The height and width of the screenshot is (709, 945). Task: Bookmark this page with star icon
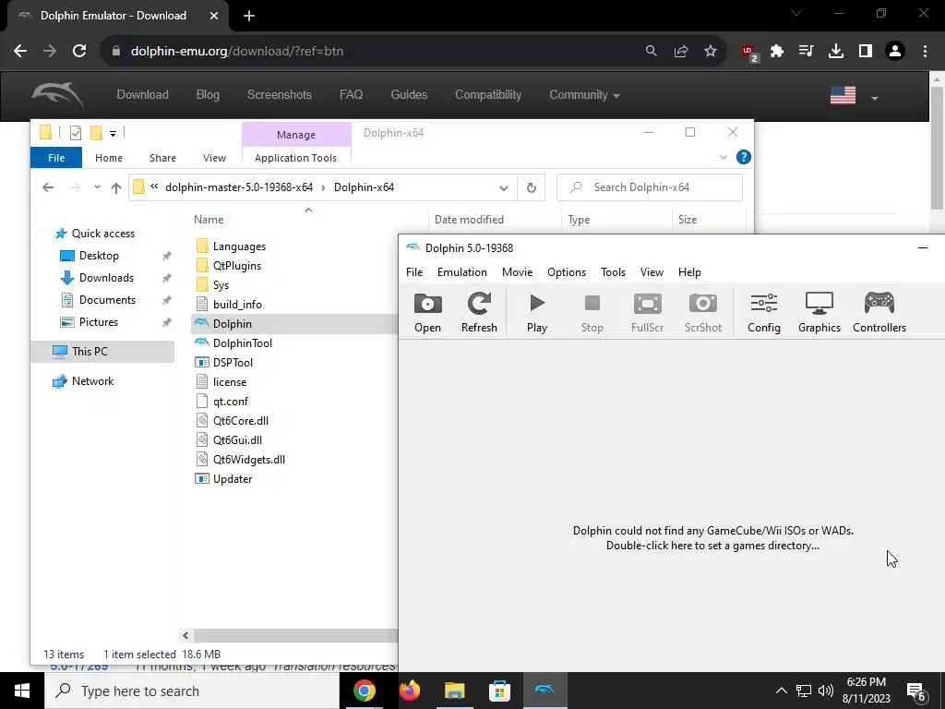(711, 52)
